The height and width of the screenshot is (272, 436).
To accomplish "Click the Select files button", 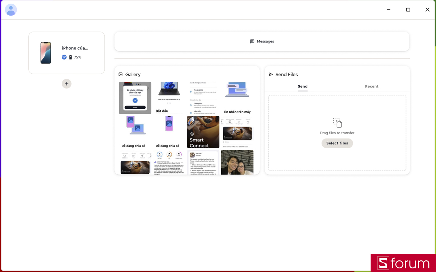I will [337, 143].
